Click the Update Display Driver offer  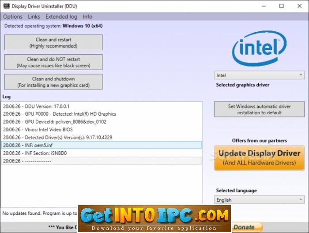(x=260, y=158)
